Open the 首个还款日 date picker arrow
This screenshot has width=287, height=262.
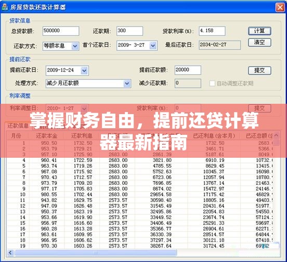(x=153, y=46)
